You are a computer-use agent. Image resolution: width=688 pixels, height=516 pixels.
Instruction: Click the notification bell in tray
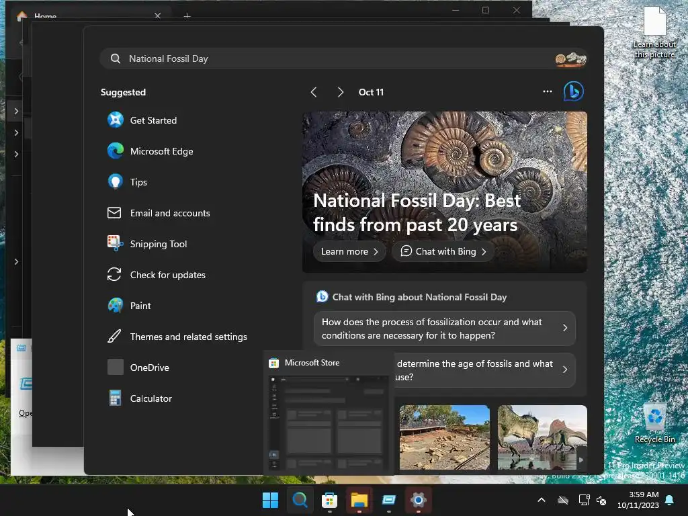point(670,500)
